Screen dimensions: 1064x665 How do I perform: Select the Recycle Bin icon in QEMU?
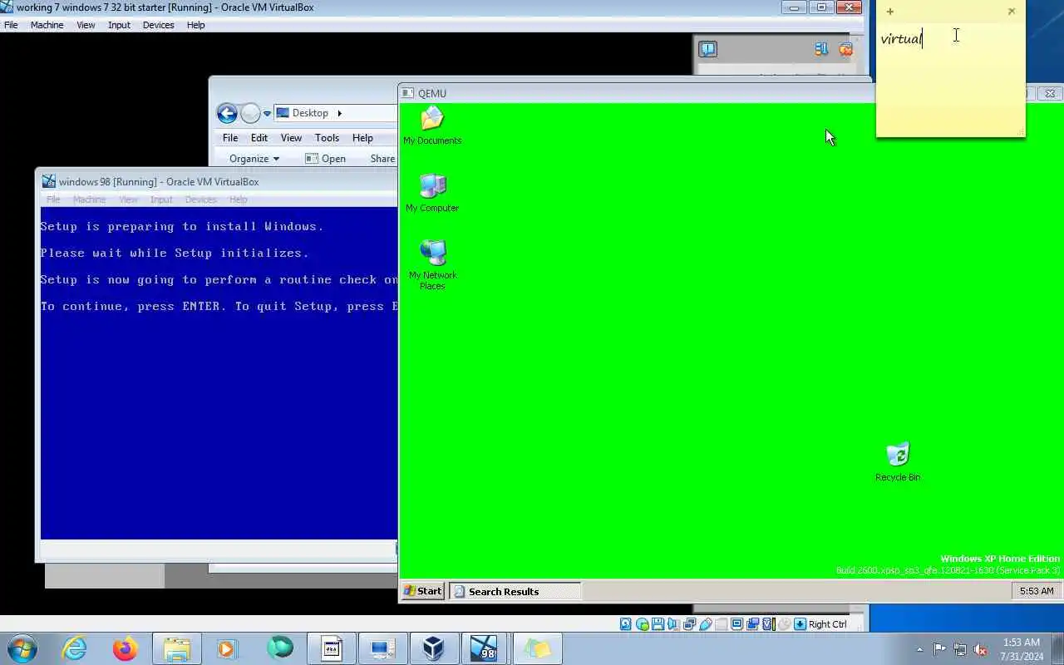pos(898,462)
